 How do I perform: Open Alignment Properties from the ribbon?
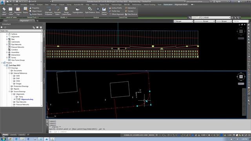[x=49, y=11]
